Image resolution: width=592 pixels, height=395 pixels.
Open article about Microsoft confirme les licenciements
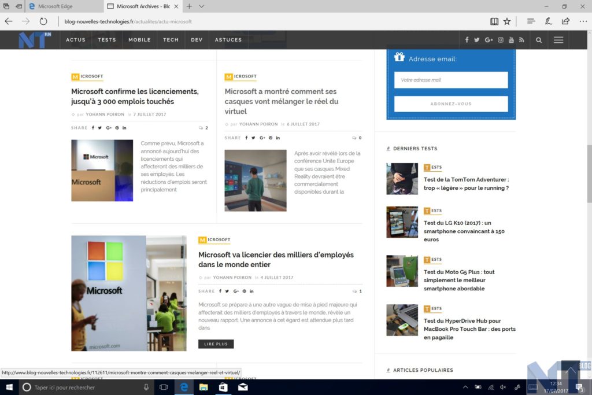point(135,97)
